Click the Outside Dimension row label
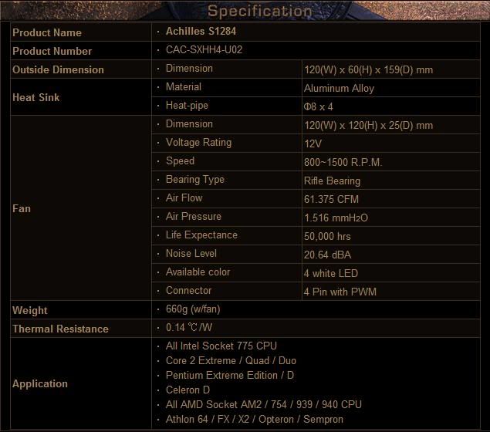Viewport: 490px width, 432px height. pyautogui.click(x=58, y=69)
